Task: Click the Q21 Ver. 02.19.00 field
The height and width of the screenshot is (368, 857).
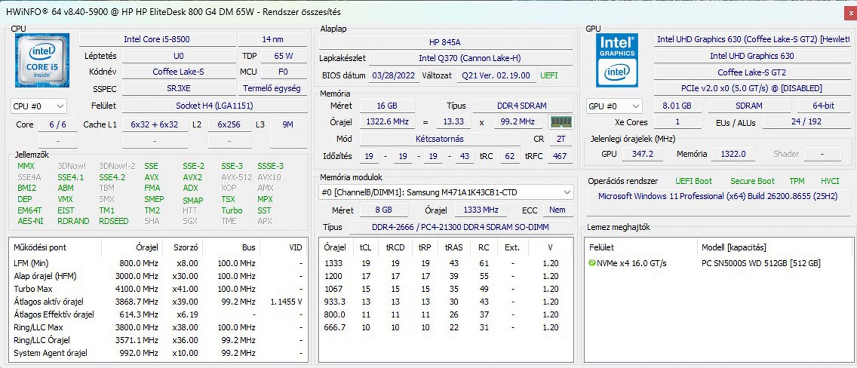Action: pos(496,76)
